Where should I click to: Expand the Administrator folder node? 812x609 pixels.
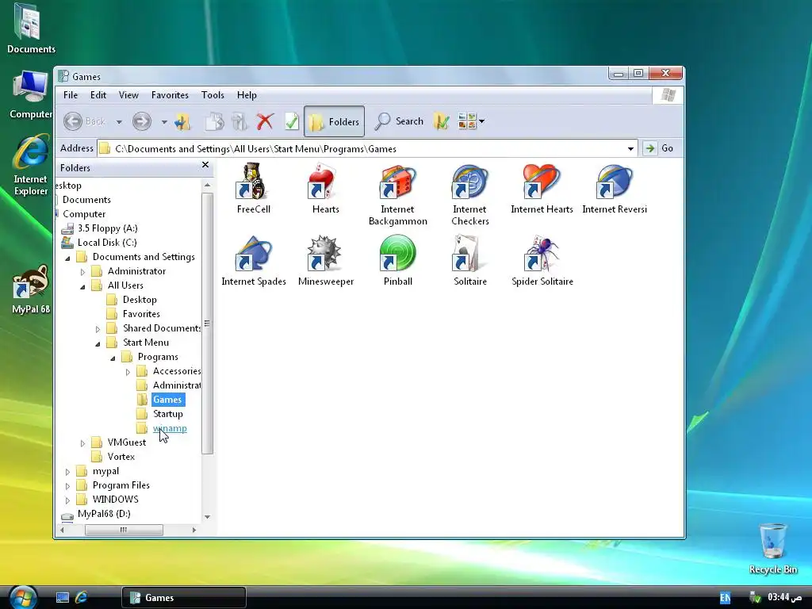click(x=82, y=271)
